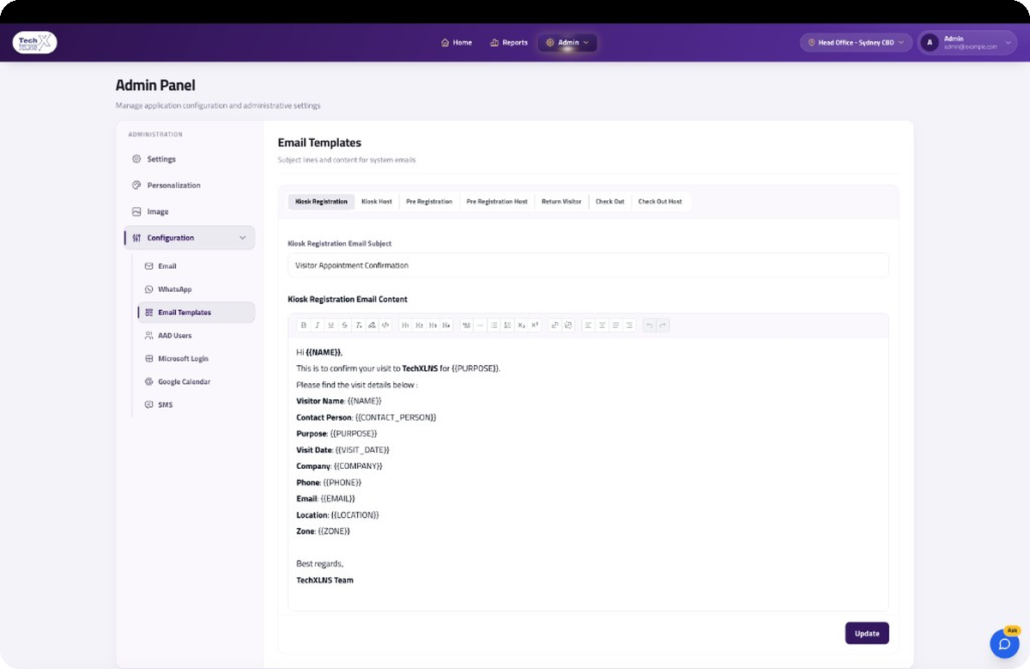The image size is (1030, 669).
Task: Select Email Templates in sidebar
Action: point(196,313)
